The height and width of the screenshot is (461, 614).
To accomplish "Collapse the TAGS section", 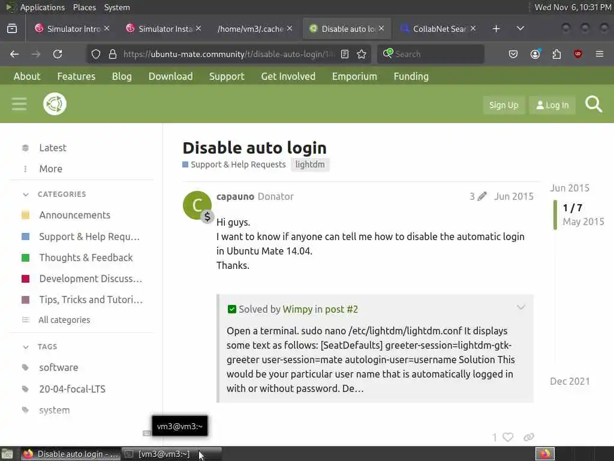I will (x=26, y=347).
